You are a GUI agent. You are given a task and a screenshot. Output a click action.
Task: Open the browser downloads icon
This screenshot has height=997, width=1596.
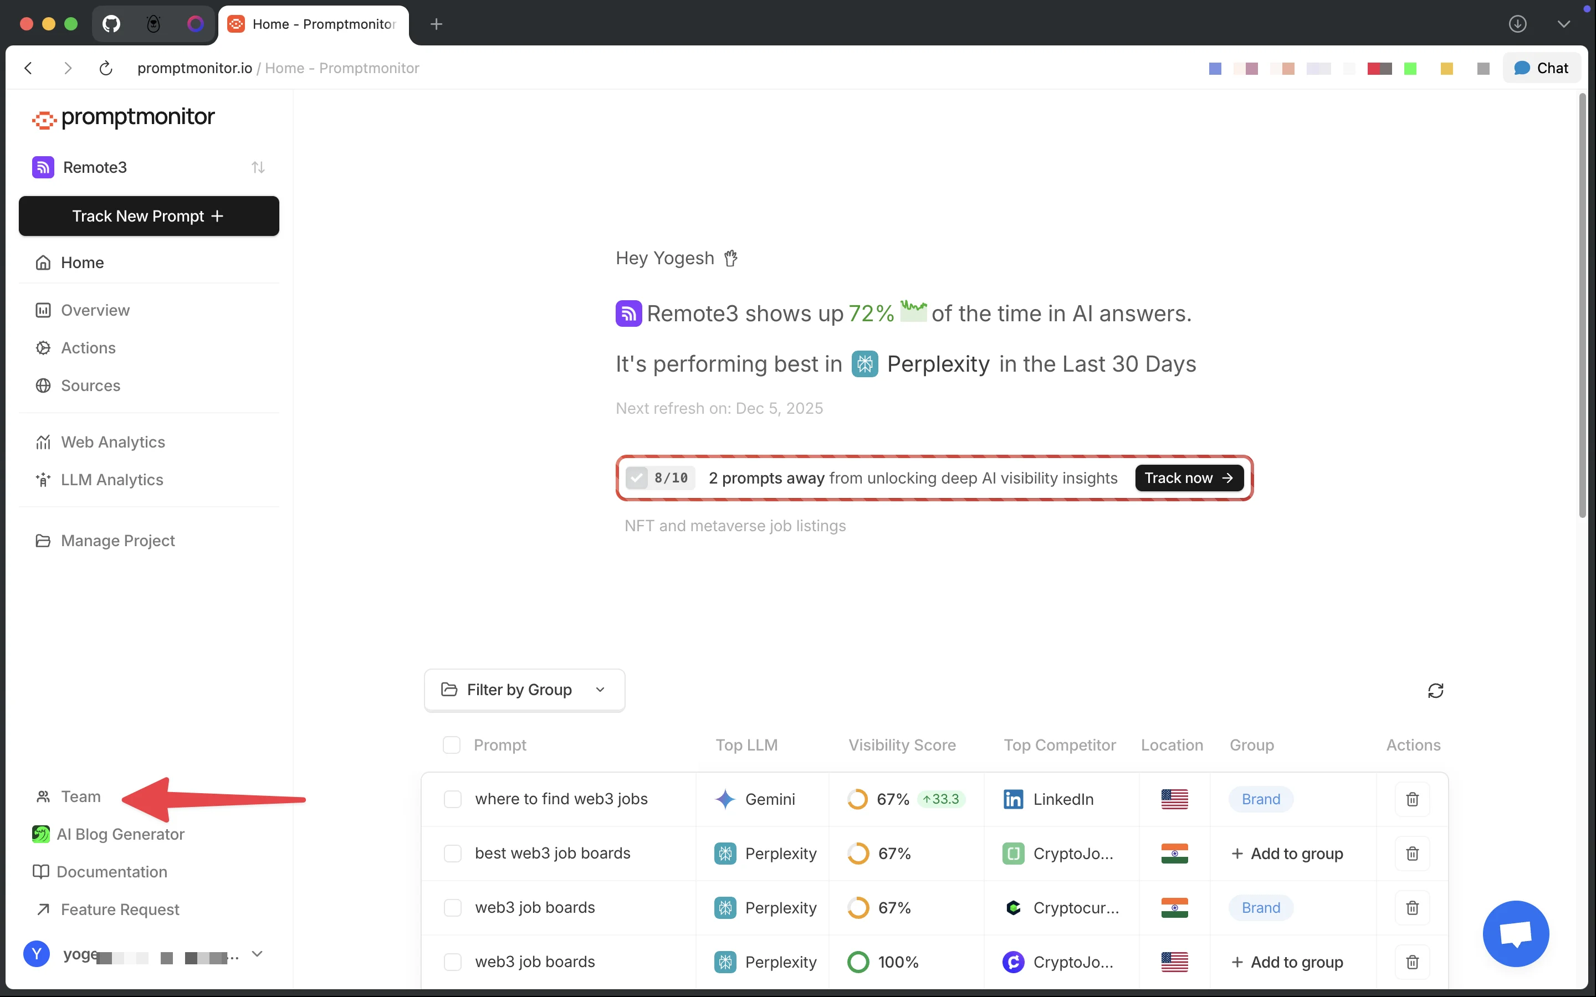[x=1517, y=24]
